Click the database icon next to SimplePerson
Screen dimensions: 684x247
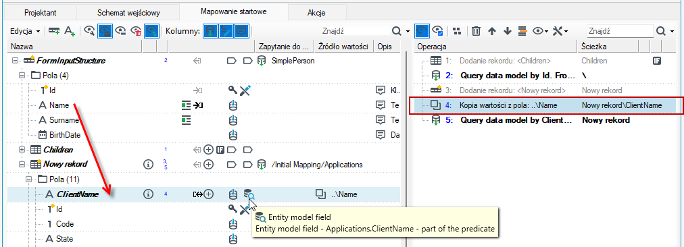(x=262, y=61)
